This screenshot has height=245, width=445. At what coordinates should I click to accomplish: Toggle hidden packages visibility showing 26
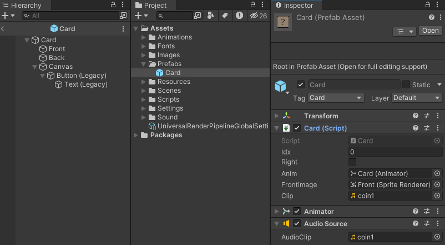(x=258, y=16)
